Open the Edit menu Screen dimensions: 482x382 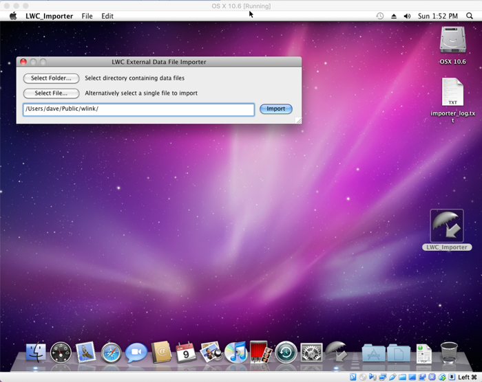(107, 16)
